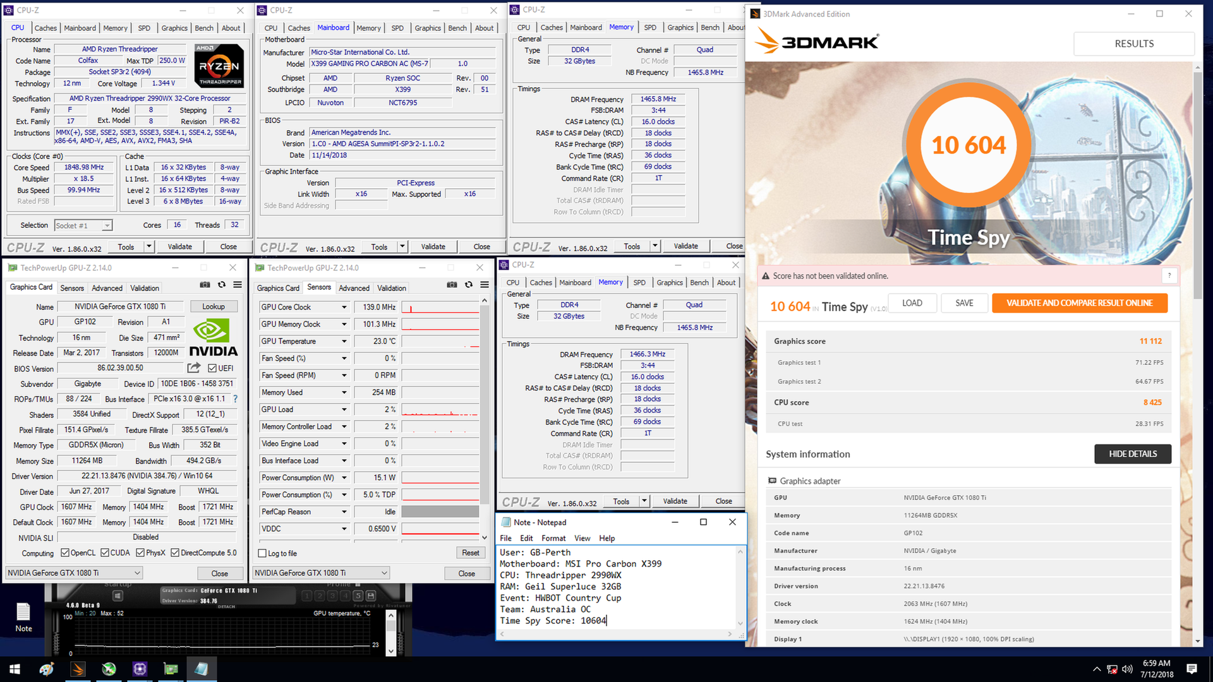This screenshot has width=1213, height=682.
Task: Open GPU selector dropdown in GPU-Z Sensors window
Action: 322,573
